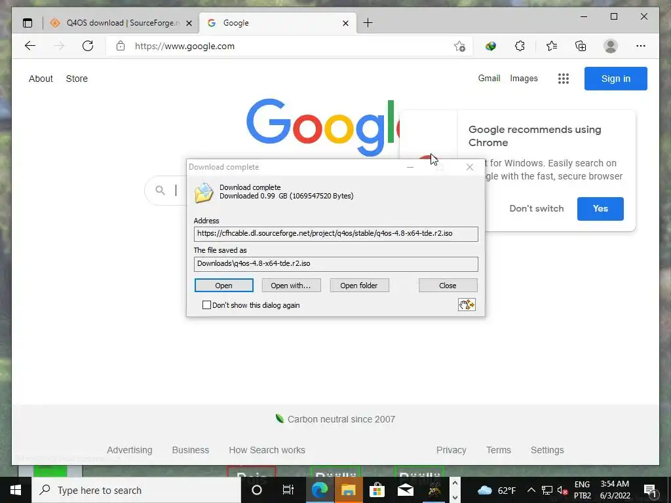Open Edge Settings and more menu
Viewport: 671px width, 503px height.
tap(641, 46)
